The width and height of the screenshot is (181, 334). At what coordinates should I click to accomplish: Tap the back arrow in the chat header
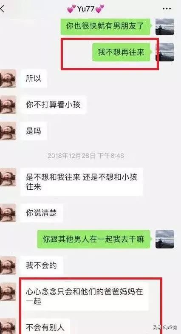point(2,9)
